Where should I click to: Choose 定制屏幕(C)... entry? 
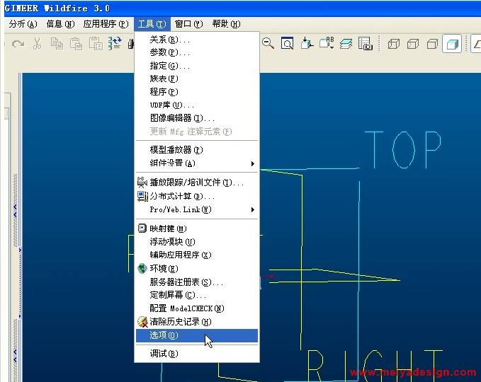tap(197, 295)
